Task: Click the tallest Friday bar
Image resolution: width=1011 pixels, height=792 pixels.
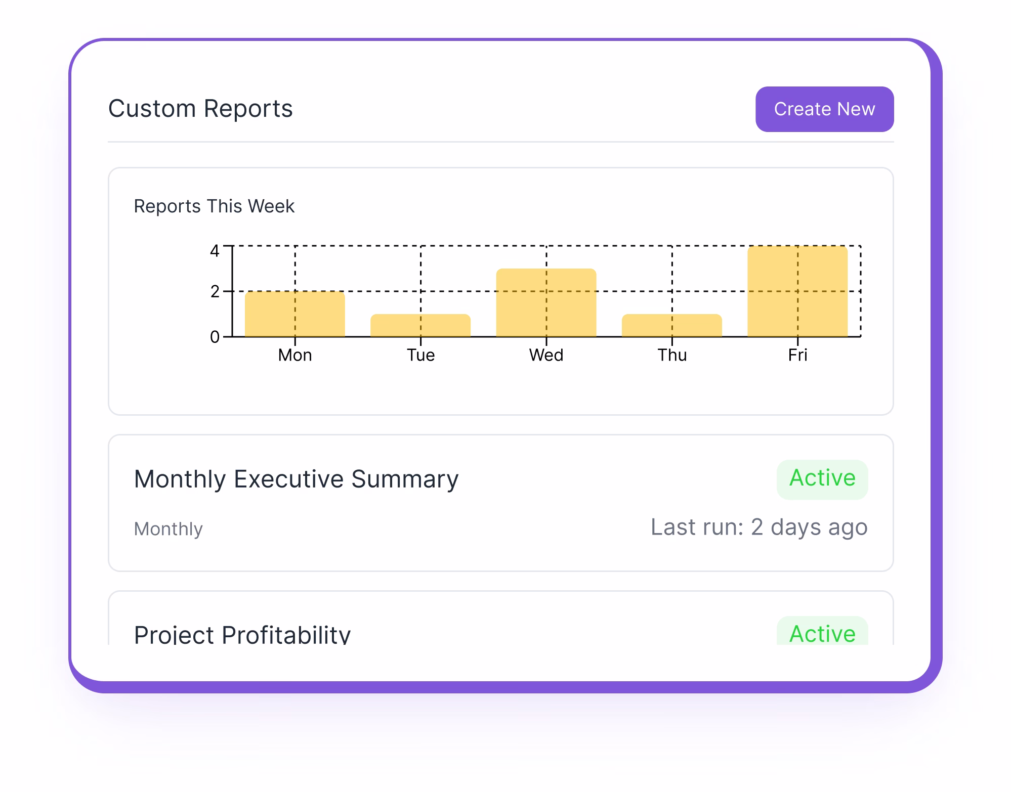Action: (798, 291)
